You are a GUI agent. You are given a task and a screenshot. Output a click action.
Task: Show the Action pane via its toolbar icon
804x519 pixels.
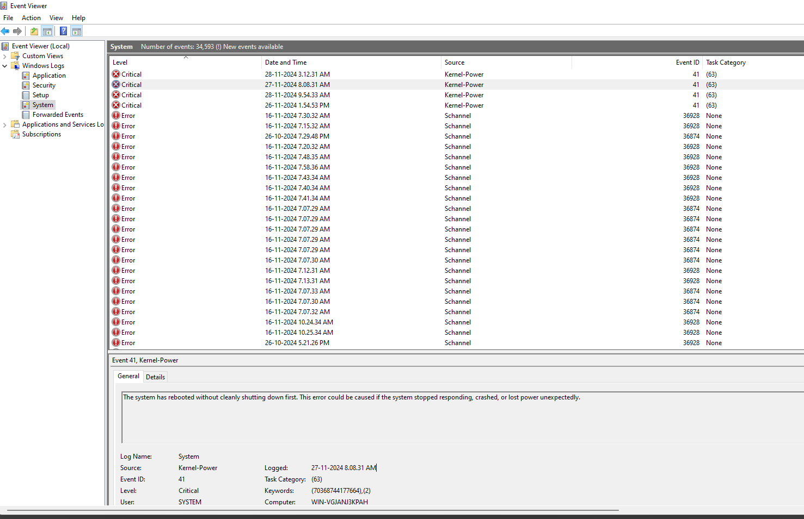point(76,31)
